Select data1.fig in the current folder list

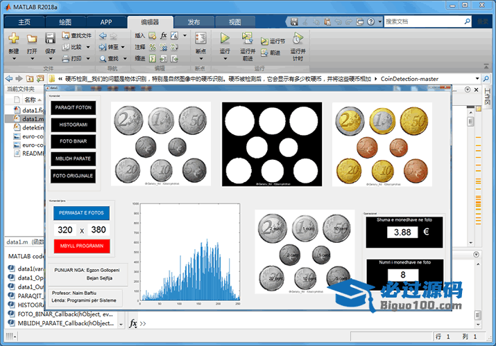click(x=33, y=110)
